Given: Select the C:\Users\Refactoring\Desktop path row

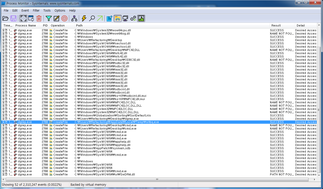Looking at the screenshot, I should tap(159, 40).
